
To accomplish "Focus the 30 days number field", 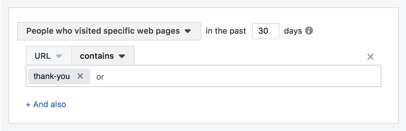I will (x=265, y=31).
